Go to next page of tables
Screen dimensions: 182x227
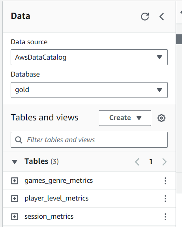pos(164,161)
